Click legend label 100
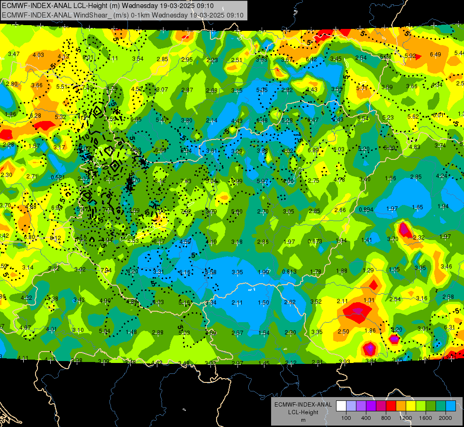This screenshot has width=464, height=427. pos(346,418)
